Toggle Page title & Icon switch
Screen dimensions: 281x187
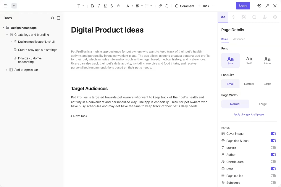273,141
